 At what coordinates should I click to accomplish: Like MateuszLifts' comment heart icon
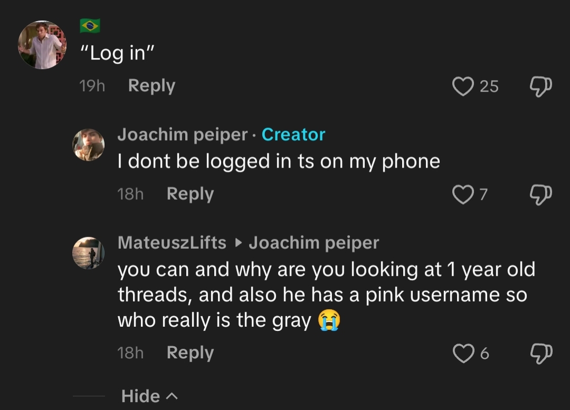[x=463, y=354]
